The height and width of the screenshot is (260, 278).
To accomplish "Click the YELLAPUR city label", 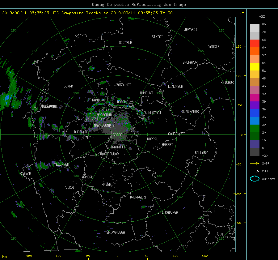I will (61, 164).
